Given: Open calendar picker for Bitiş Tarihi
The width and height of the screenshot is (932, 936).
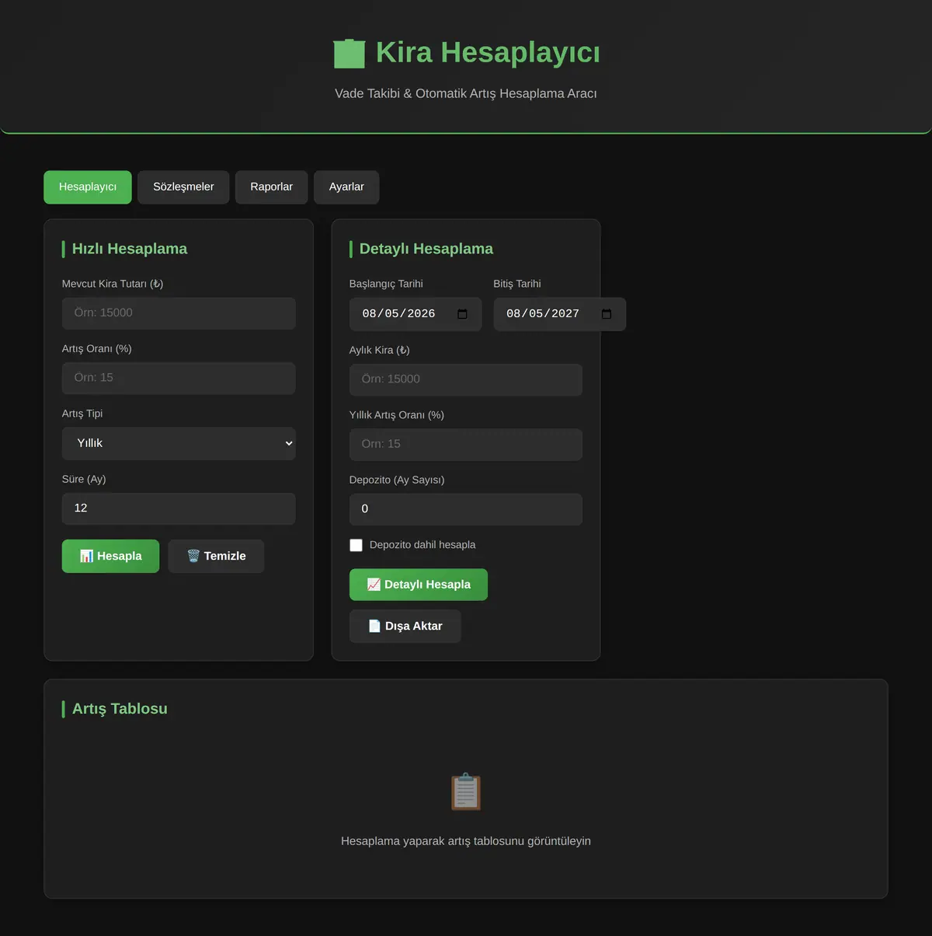Looking at the screenshot, I should (607, 314).
